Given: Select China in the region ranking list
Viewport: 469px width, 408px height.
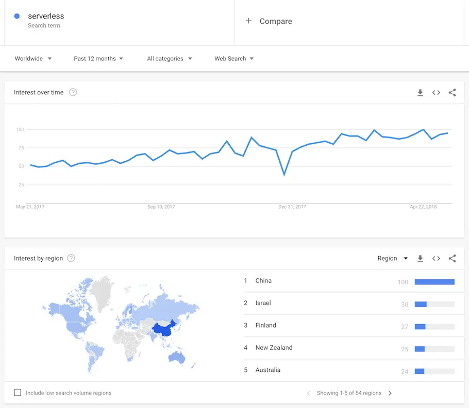Looking at the screenshot, I should point(263,280).
